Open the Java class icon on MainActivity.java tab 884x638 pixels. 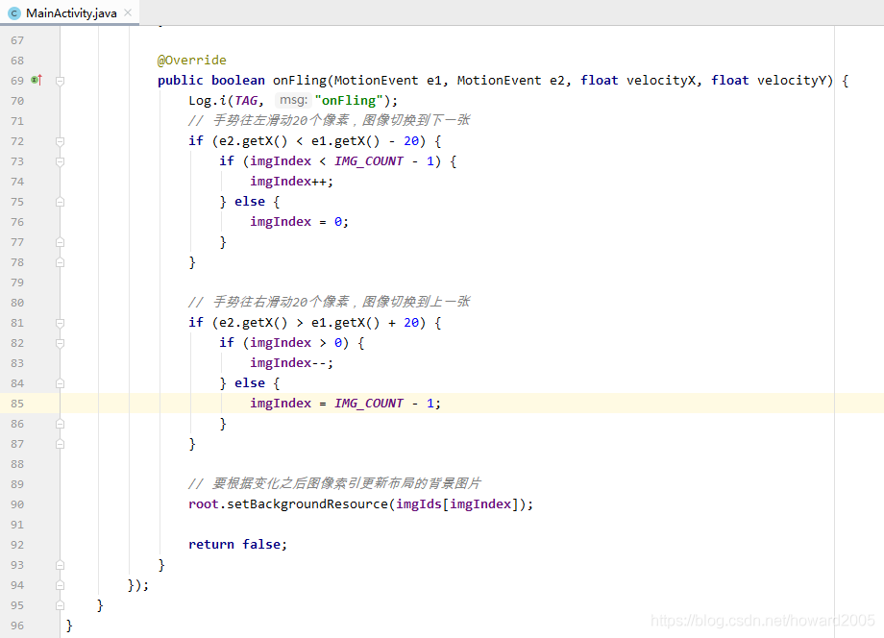(x=14, y=12)
